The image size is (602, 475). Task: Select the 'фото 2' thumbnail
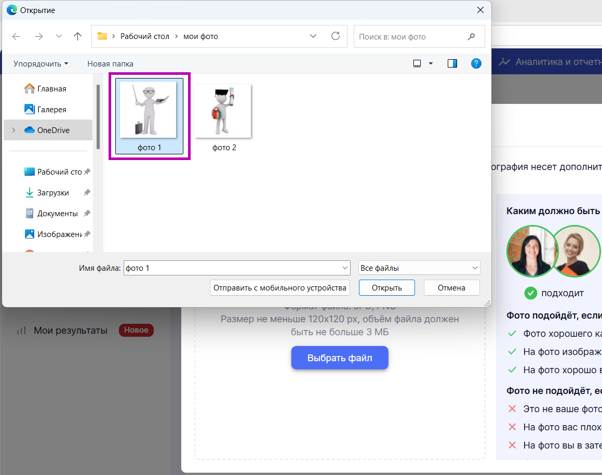click(x=223, y=117)
